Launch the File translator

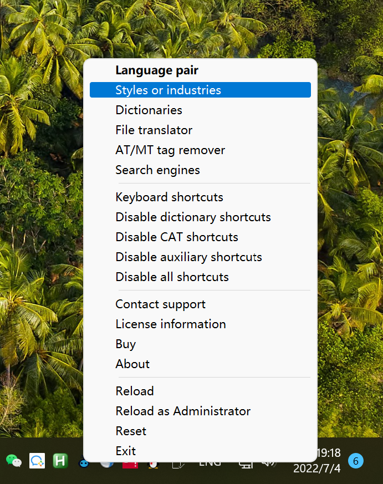154,130
